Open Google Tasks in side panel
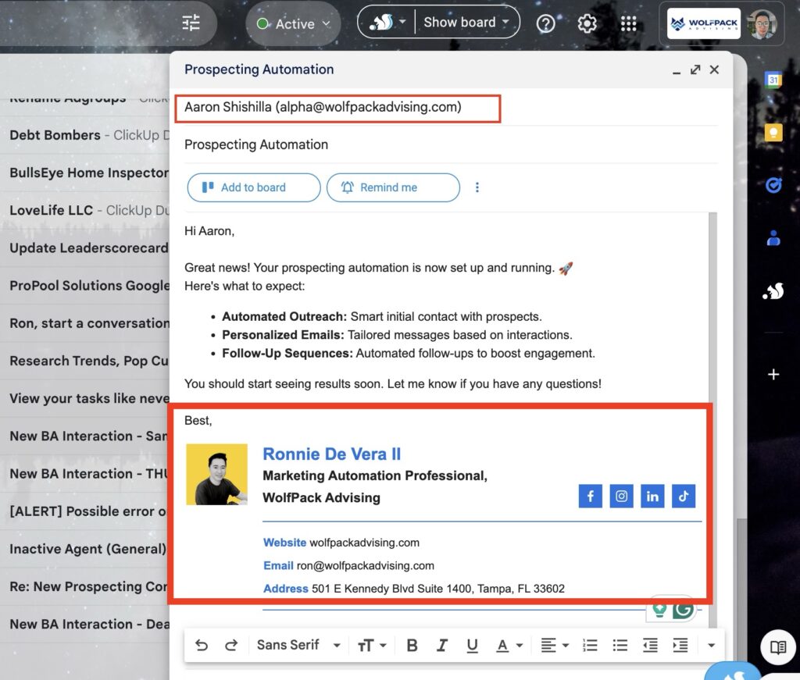Viewport: 800px width, 680px height. coord(773,185)
